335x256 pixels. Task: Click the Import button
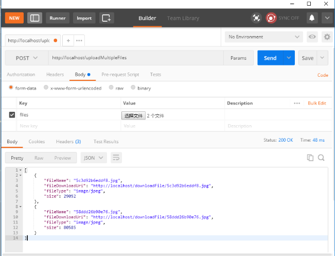(84, 18)
